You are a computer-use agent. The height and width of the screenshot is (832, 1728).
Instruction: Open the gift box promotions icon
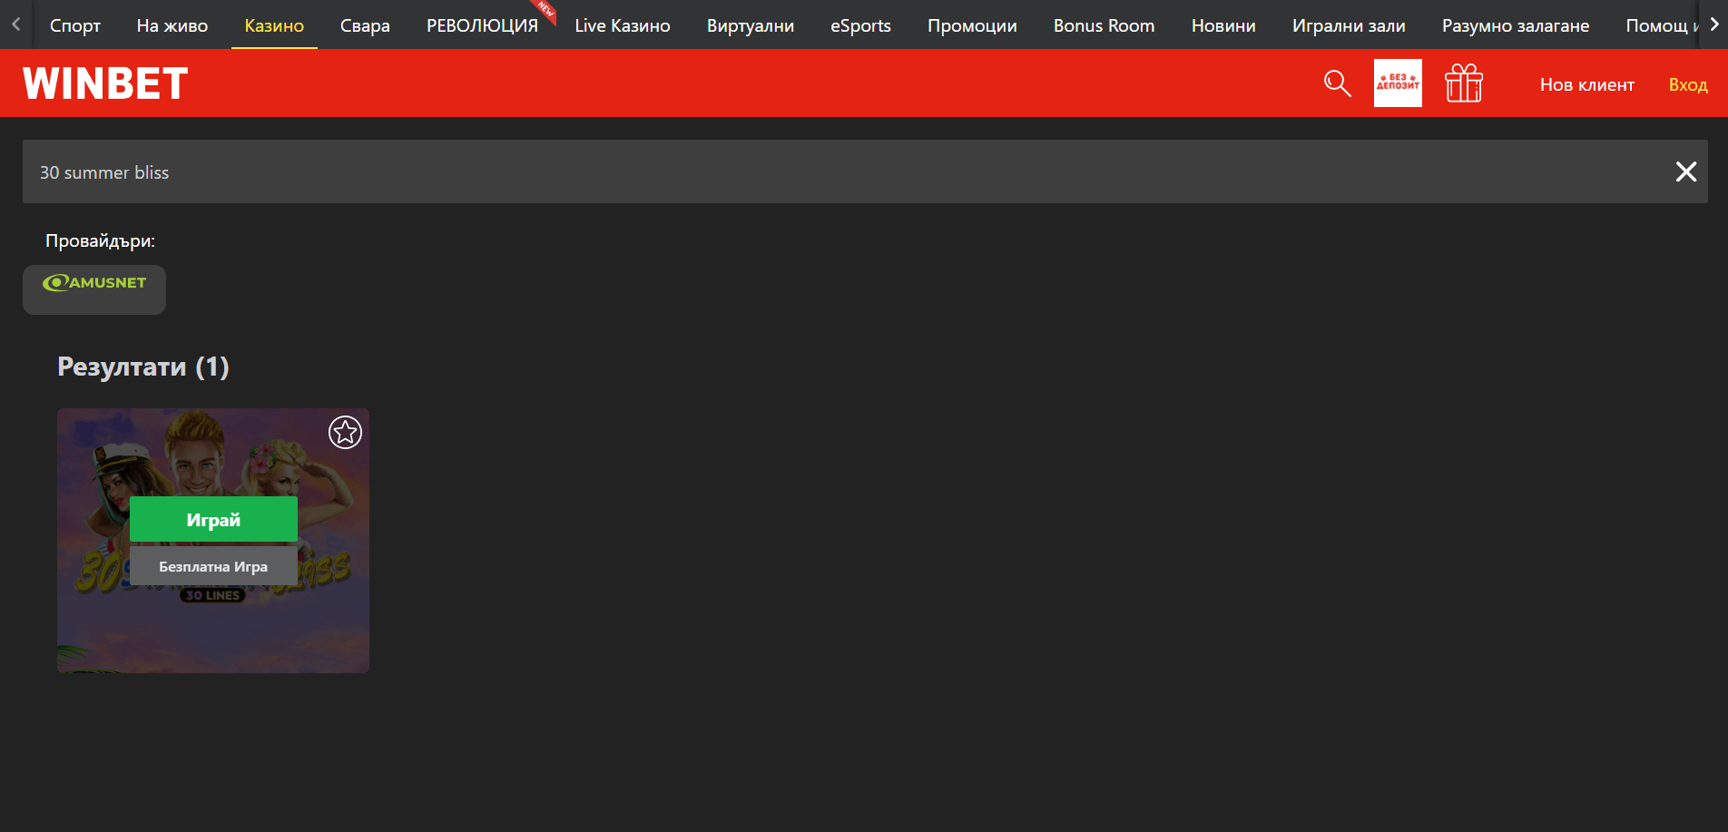pos(1464,83)
